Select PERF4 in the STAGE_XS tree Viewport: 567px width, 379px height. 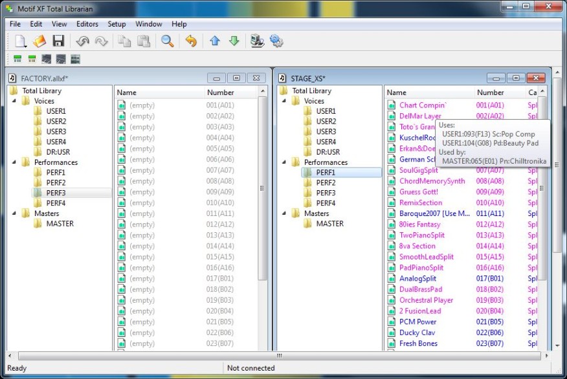(x=326, y=203)
